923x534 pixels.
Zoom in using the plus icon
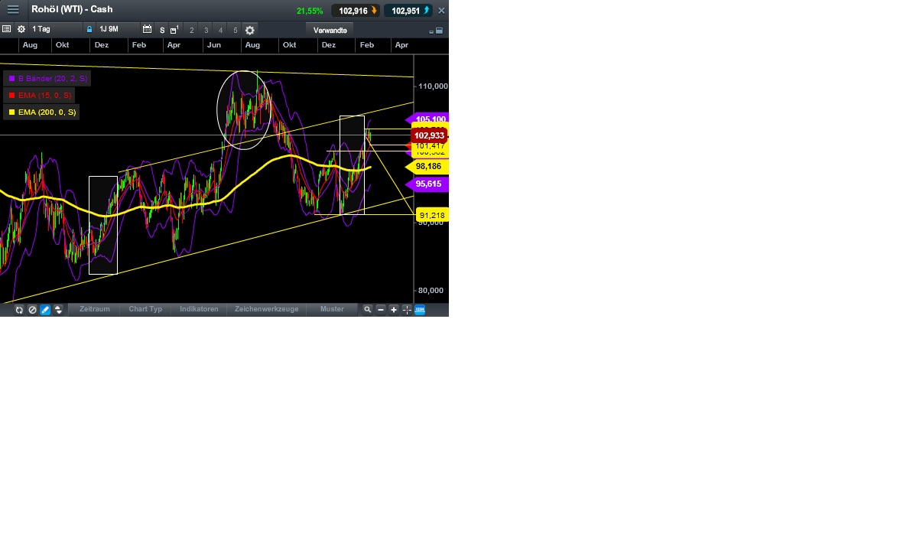(x=393, y=309)
